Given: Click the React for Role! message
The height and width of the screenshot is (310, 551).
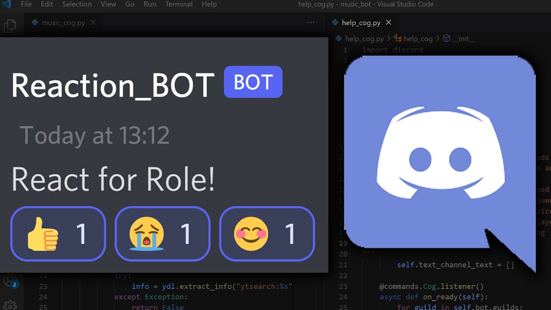Looking at the screenshot, I should [113, 179].
